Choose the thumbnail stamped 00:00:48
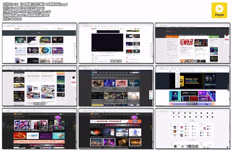 click(39, 86)
